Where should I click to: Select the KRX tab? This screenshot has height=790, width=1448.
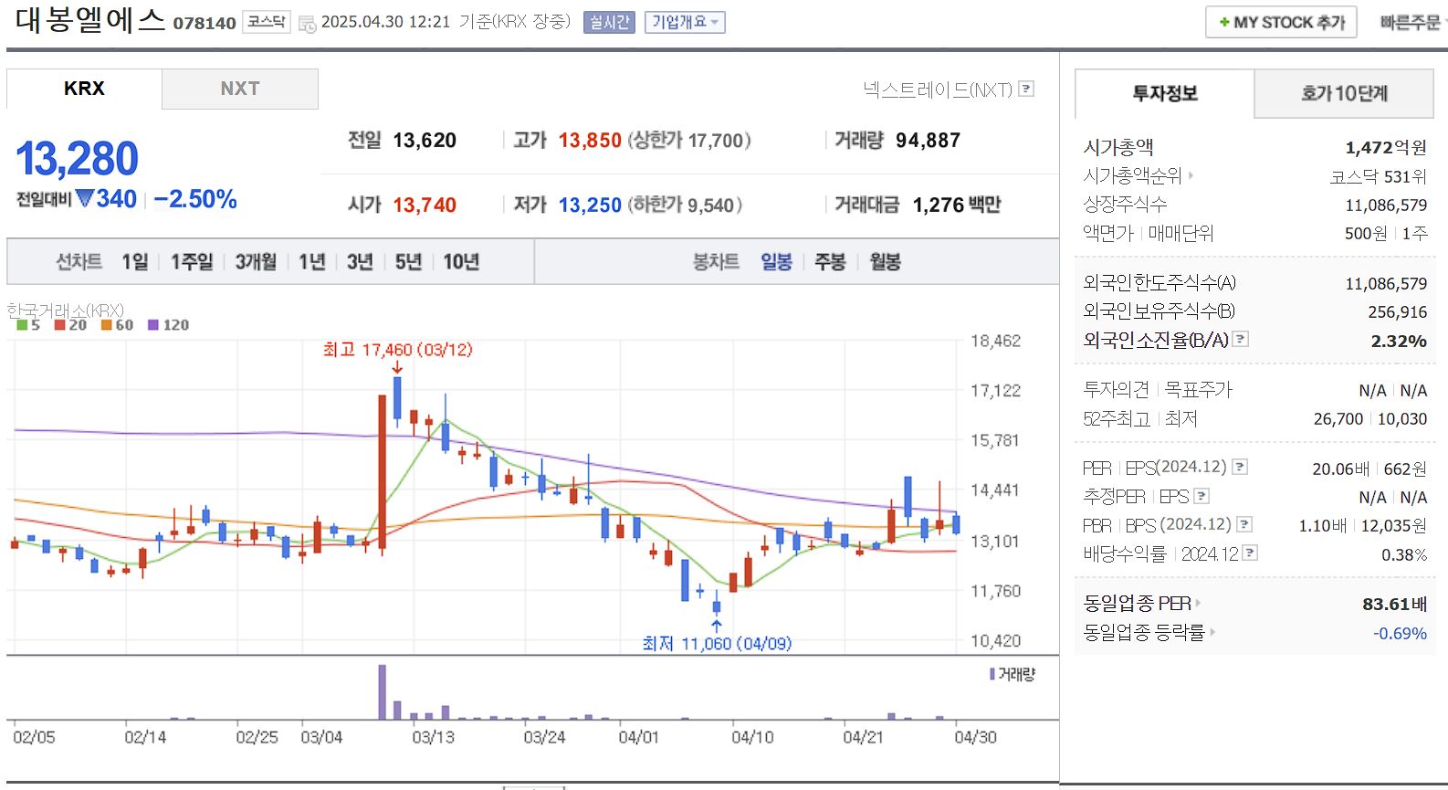pos(84,89)
